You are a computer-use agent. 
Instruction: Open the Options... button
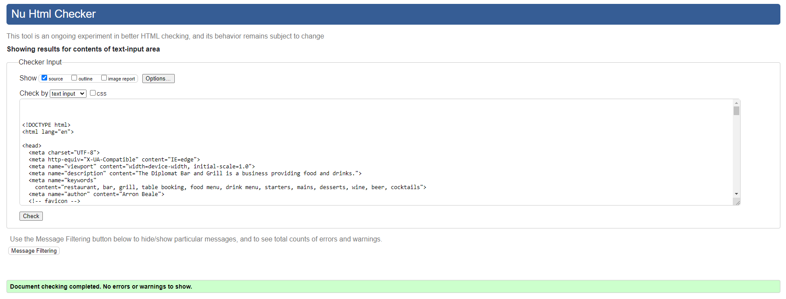[x=158, y=78]
